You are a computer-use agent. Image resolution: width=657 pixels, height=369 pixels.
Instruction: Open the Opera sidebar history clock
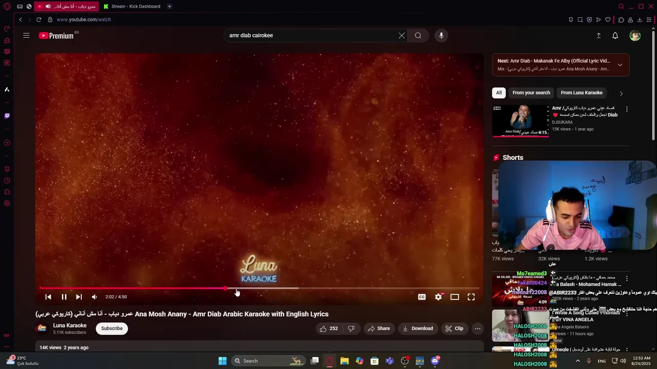click(7, 180)
